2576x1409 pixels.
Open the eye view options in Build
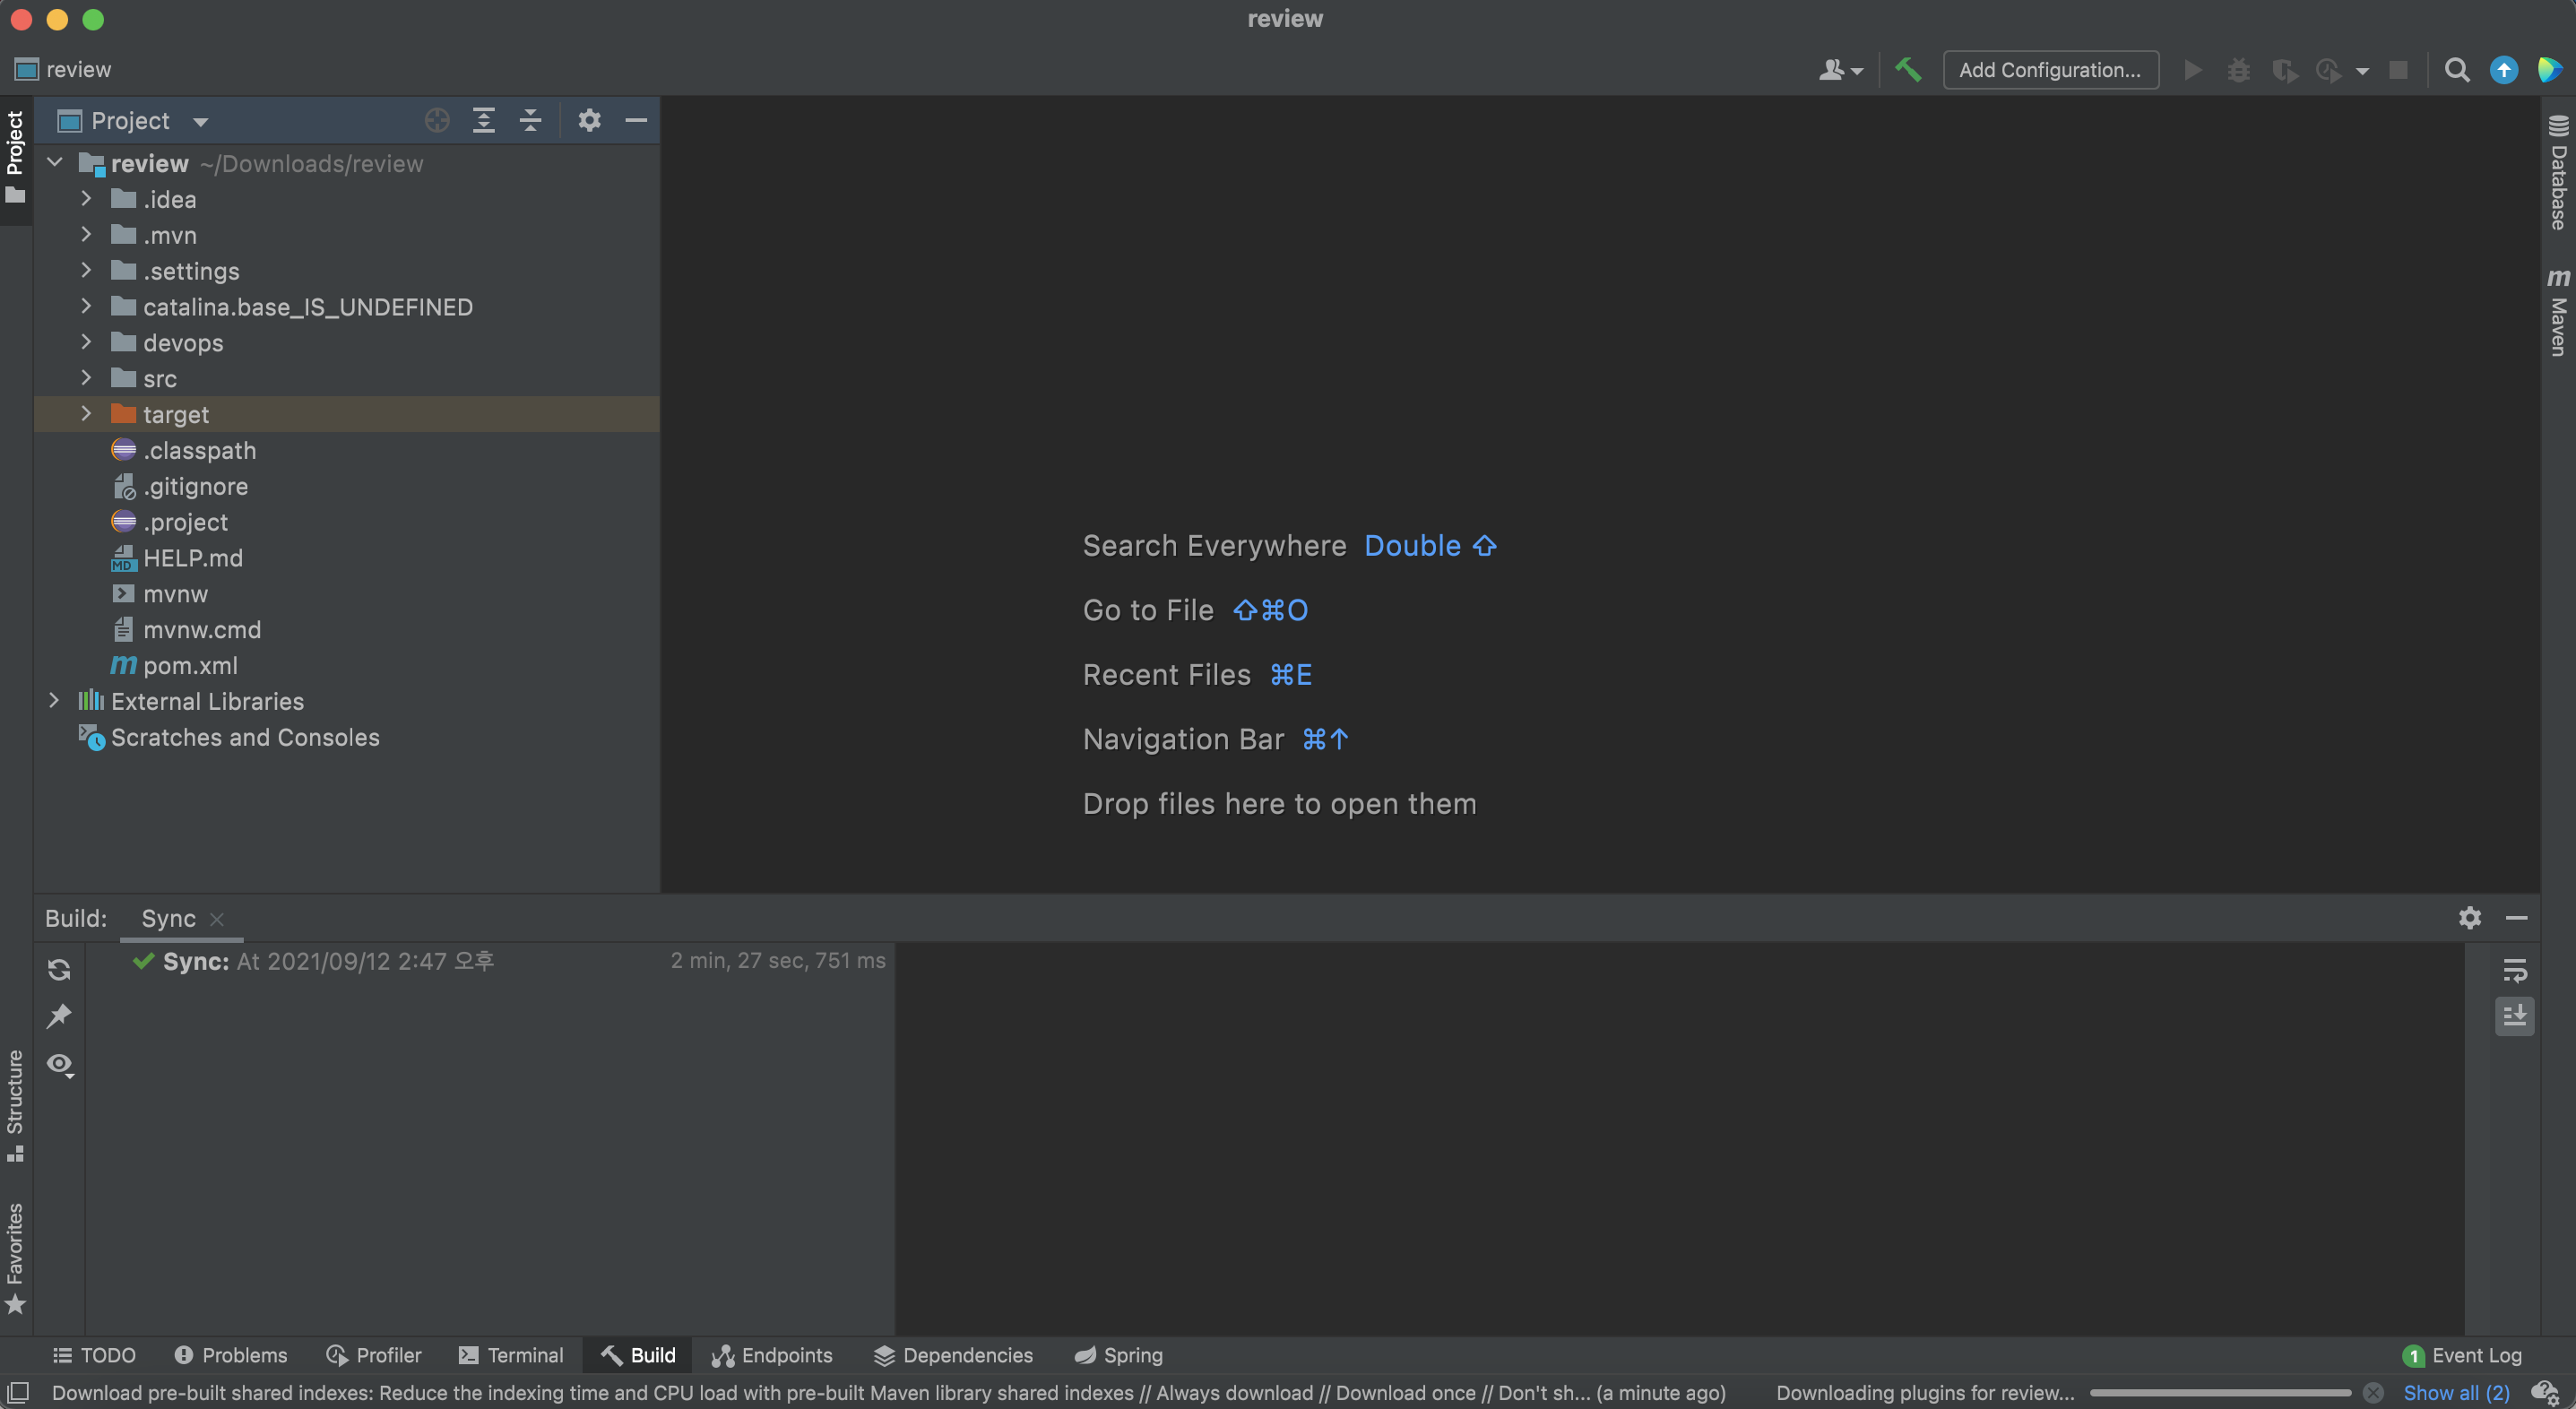click(60, 1064)
